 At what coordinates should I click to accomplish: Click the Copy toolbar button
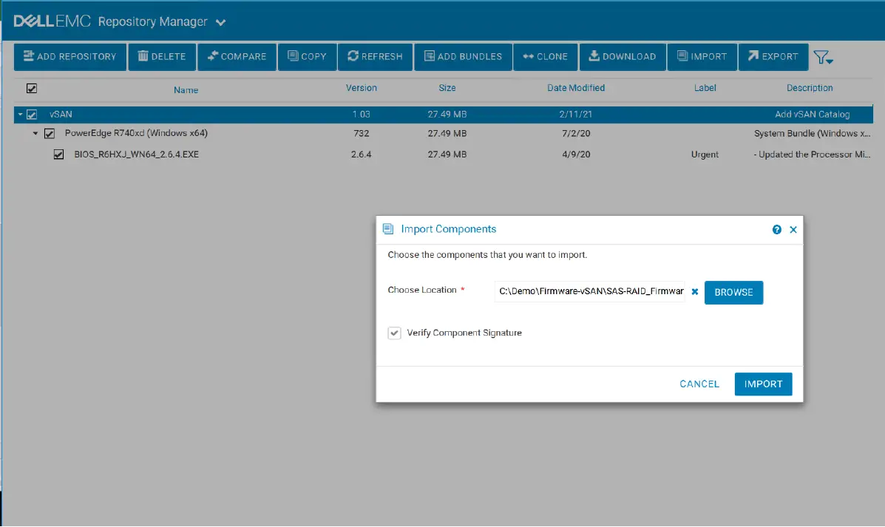click(x=307, y=56)
